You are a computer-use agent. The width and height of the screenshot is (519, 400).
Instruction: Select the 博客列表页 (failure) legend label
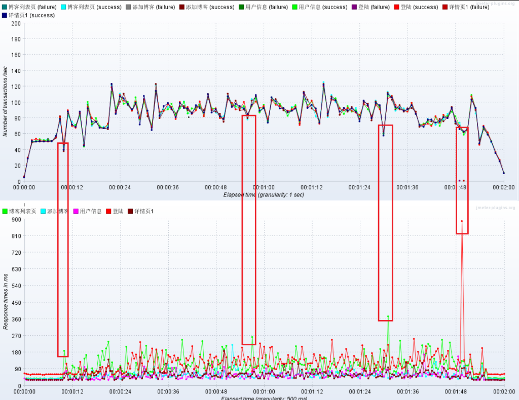tap(32, 7)
